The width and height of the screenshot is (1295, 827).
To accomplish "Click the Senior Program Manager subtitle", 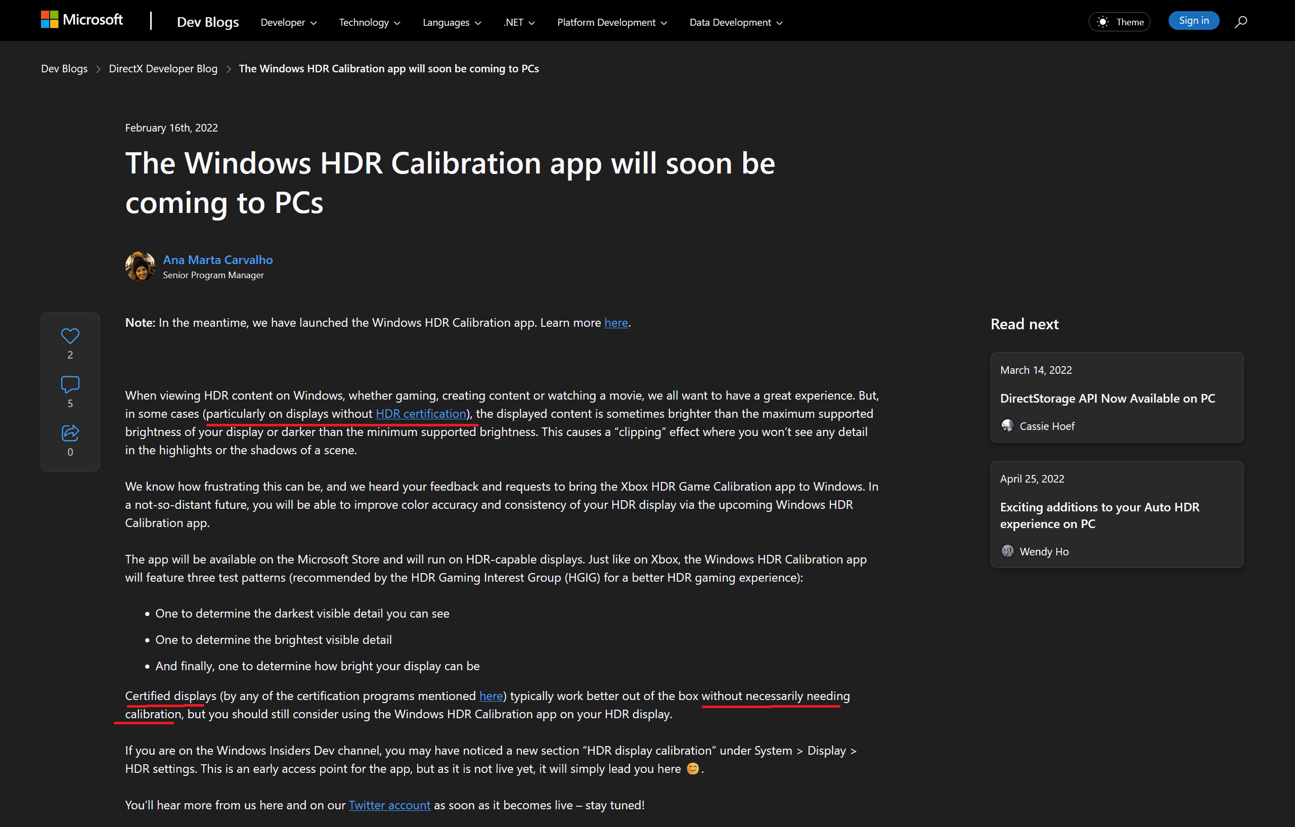I will (213, 275).
